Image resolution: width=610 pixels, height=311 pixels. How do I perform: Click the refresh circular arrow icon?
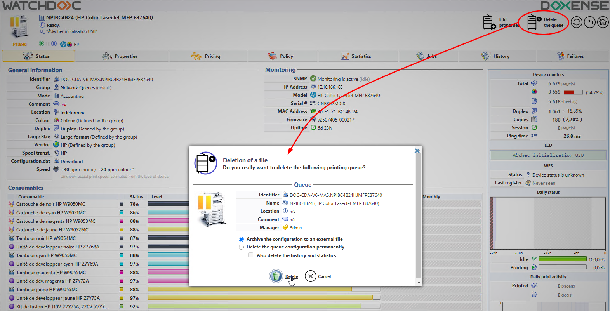(577, 22)
